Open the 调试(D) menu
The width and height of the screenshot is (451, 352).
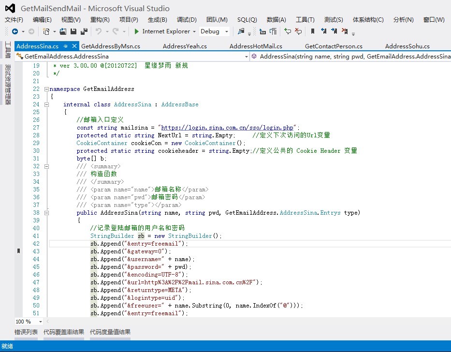pyautogui.click(x=187, y=20)
